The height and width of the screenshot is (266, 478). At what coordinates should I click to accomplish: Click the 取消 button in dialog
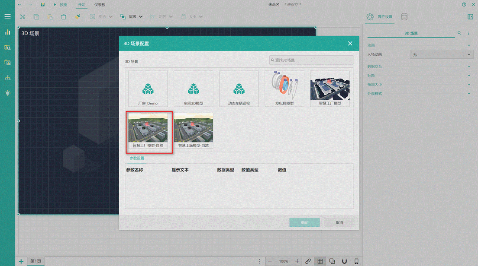pyautogui.click(x=339, y=222)
